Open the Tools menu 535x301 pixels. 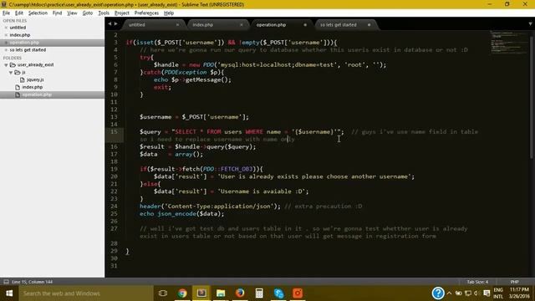104,13
